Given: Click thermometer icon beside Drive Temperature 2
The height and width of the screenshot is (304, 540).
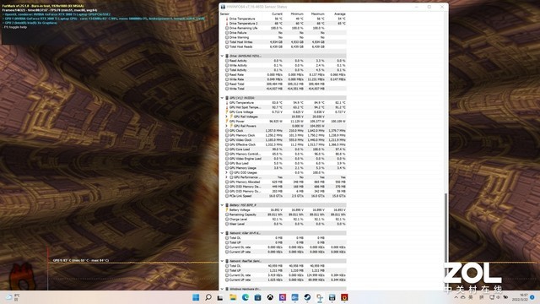Looking at the screenshot, I should (x=227, y=24).
